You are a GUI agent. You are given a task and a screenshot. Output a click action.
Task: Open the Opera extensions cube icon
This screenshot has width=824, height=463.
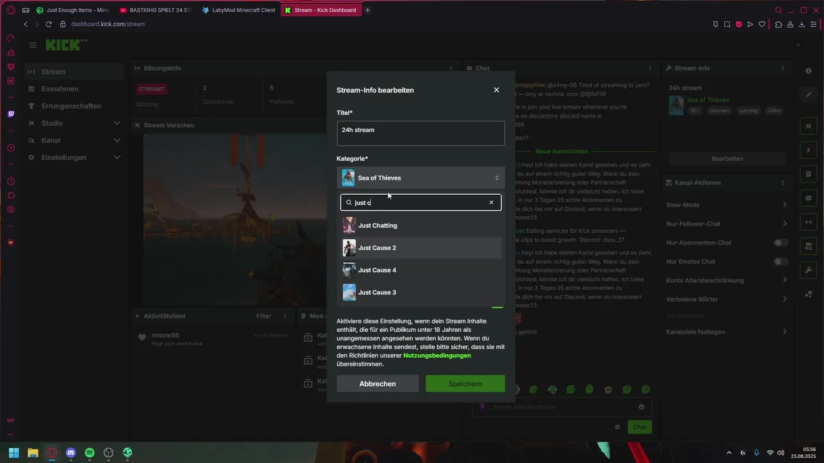click(x=778, y=24)
